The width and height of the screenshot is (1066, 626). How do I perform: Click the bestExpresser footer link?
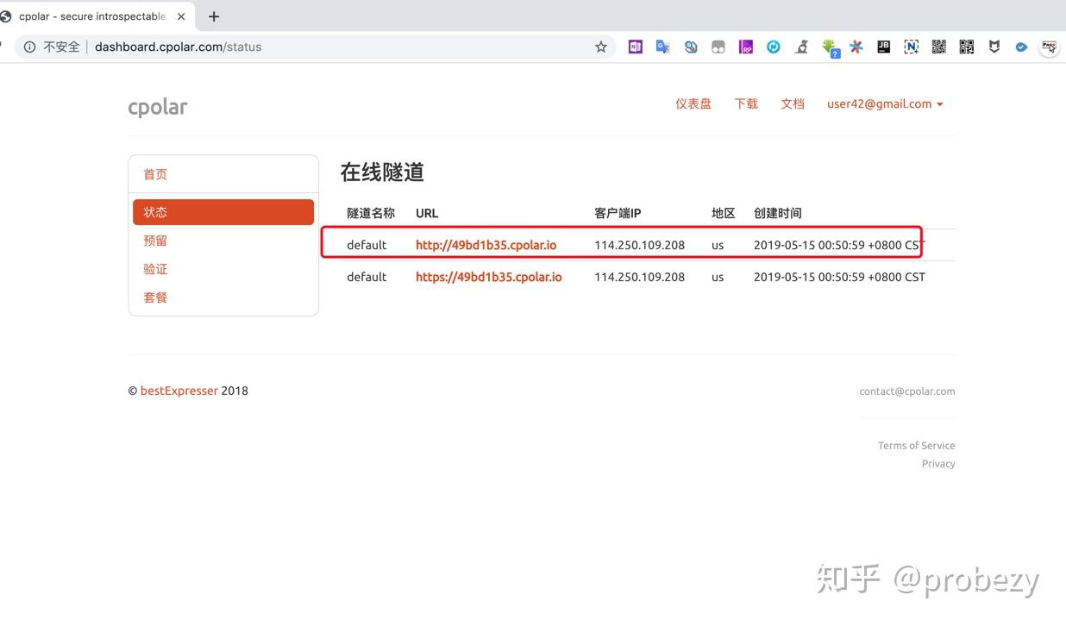(179, 390)
